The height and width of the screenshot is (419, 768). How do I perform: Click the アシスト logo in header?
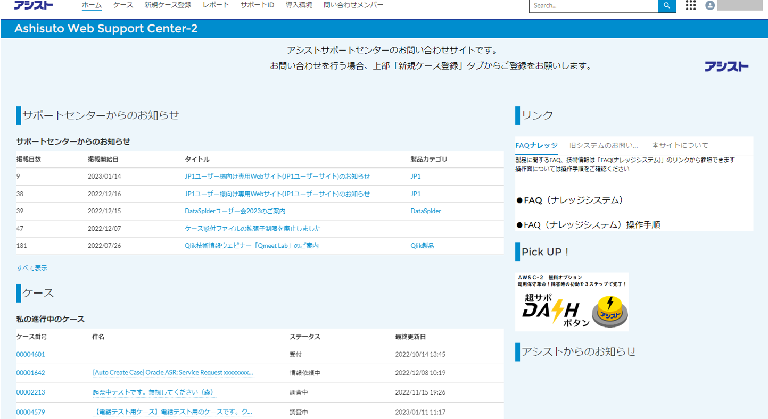[34, 5]
